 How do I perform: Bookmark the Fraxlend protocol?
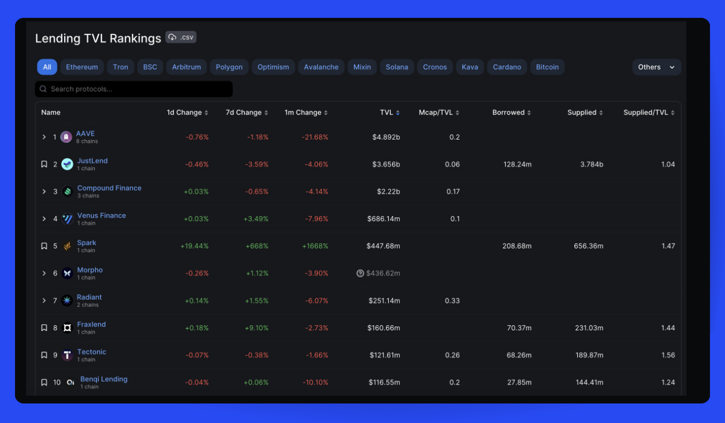click(44, 328)
